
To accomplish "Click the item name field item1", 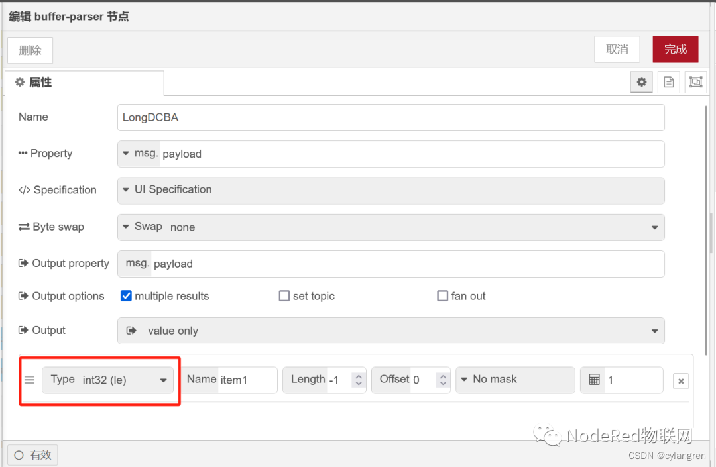I will pyautogui.click(x=247, y=380).
